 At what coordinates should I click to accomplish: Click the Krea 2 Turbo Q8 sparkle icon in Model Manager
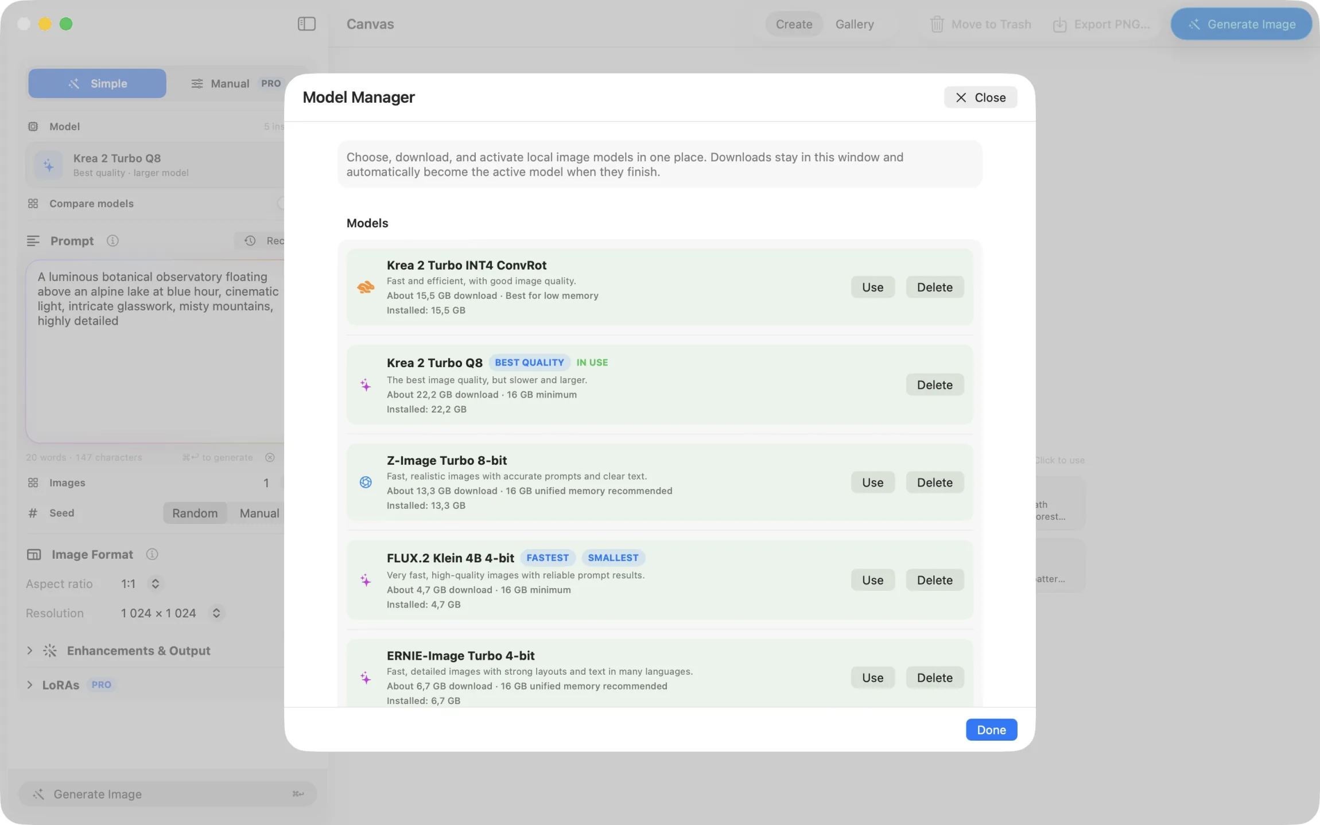[x=366, y=385]
